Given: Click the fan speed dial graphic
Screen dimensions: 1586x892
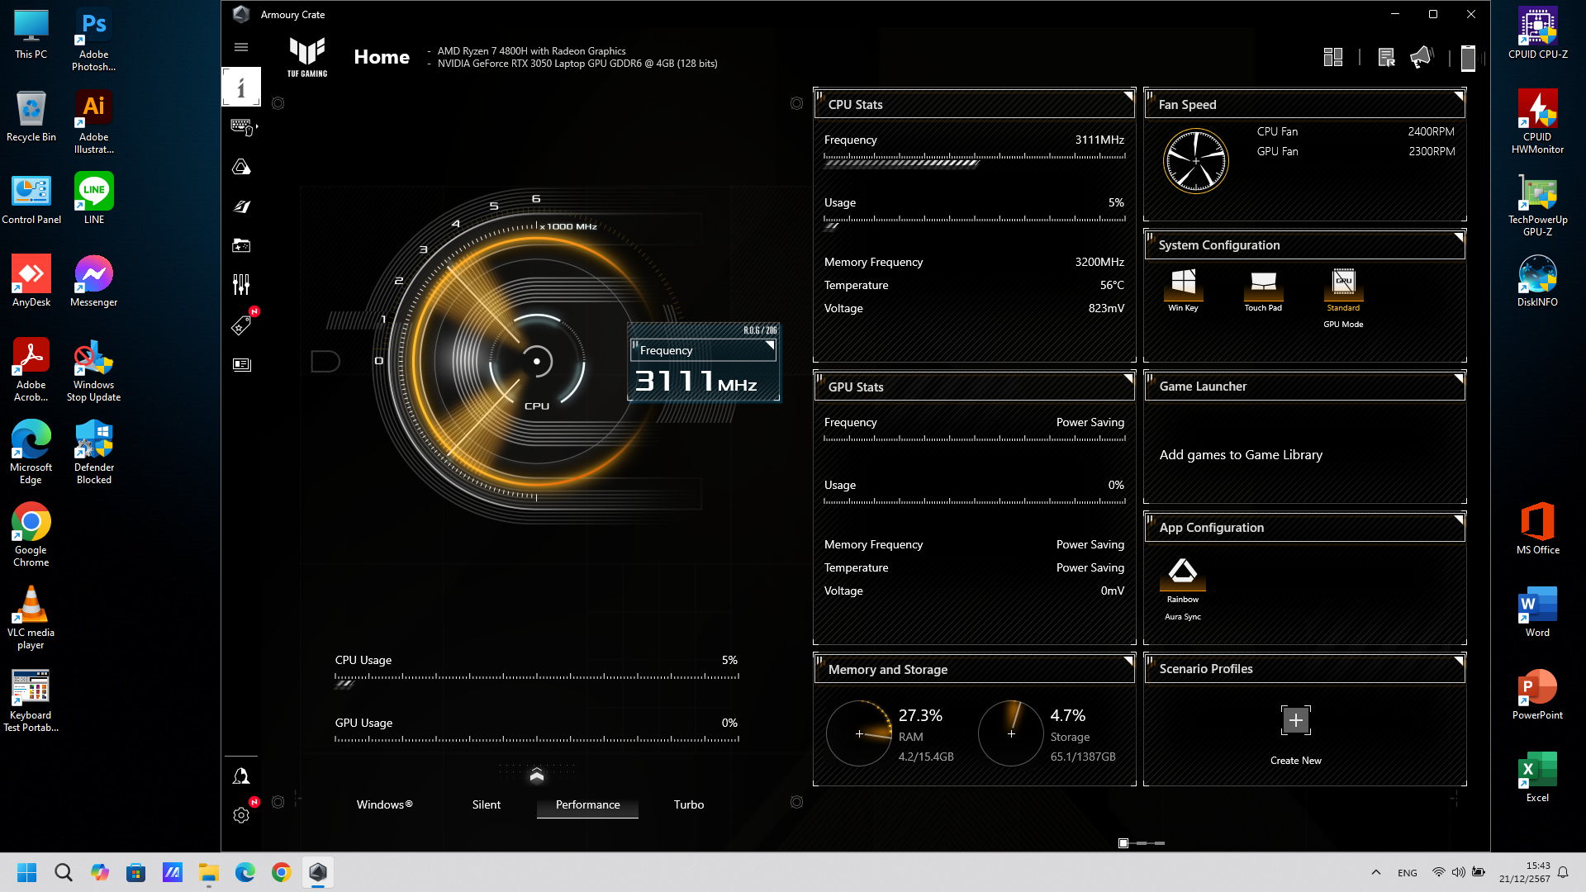Looking at the screenshot, I should (1195, 161).
